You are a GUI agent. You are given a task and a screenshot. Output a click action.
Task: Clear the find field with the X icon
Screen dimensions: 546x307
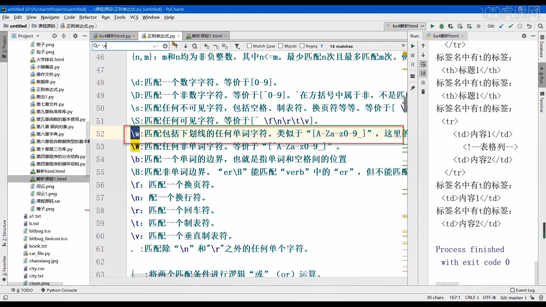tap(165, 46)
